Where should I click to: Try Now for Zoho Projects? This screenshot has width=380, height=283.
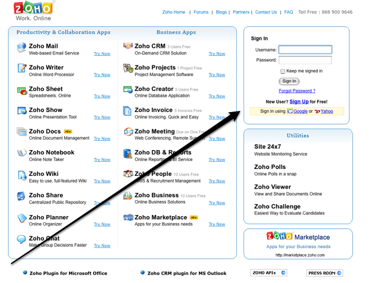(217, 75)
